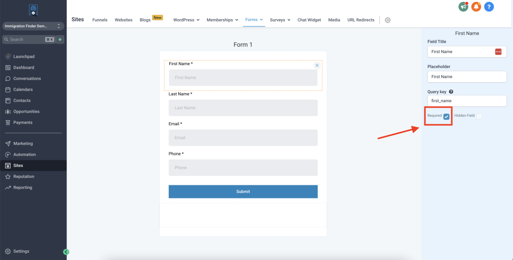Open the Chat Widget tab
Screen dimensions: 513x260
[x=309, y=20]
